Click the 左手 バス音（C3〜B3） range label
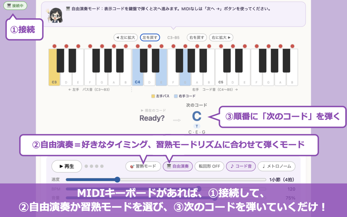Viewport: 347px width, 217px height. point(89,90)
